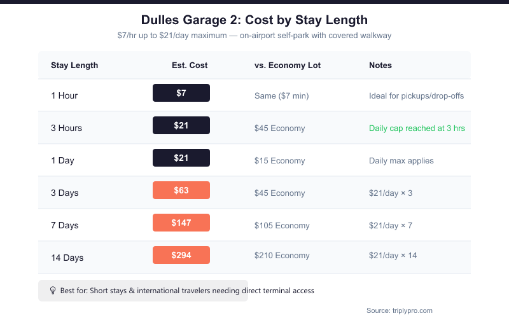The image size is (509, 318).
Task: Select the "7 Days" stay length label
Action: [65, 225]
